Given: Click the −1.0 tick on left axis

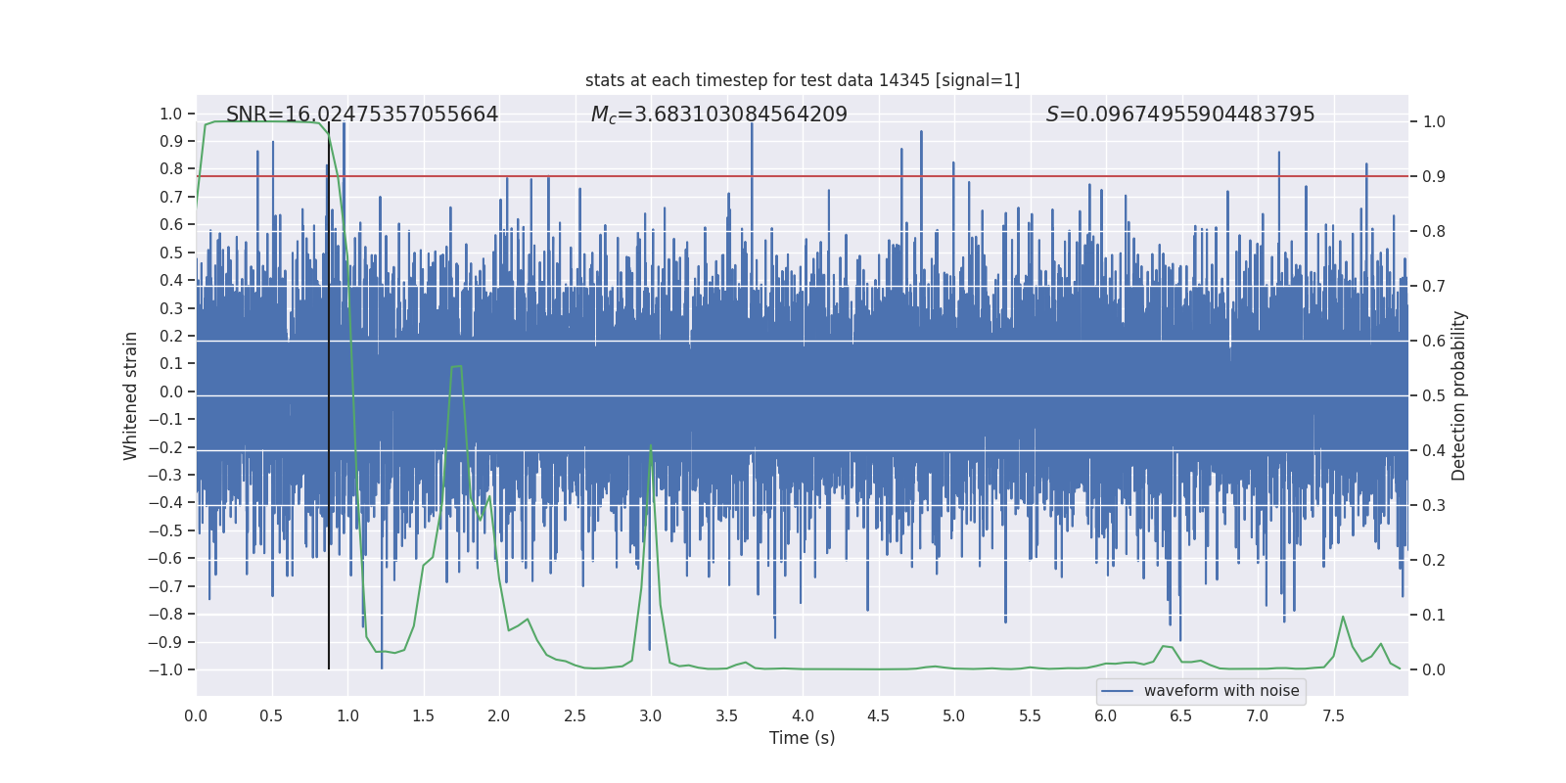Looking at the screenshot, I should point(165,670).
